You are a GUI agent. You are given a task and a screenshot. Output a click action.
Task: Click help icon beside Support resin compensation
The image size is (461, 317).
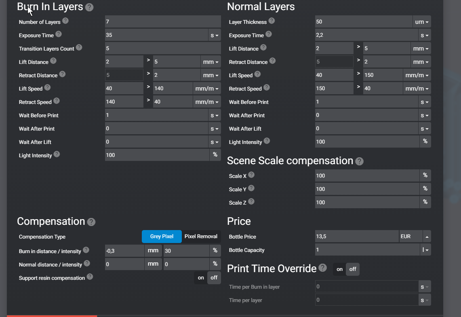(90, 277)
